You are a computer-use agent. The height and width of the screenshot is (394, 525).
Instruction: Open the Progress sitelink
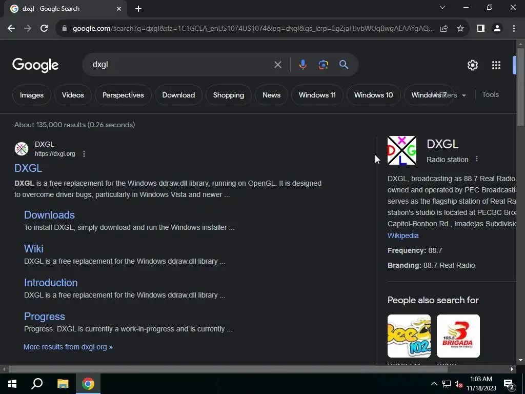[45, 316]
